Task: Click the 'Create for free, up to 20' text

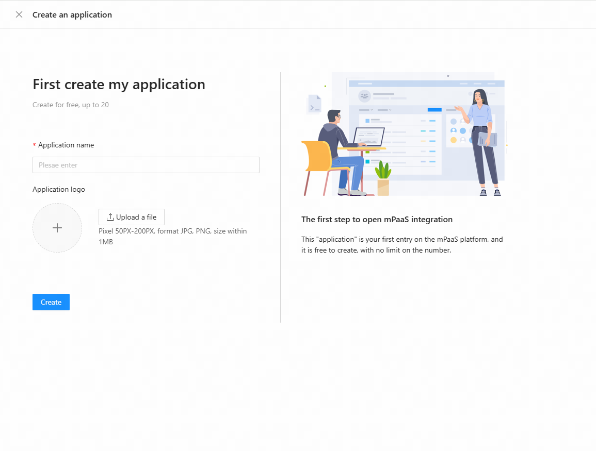Action: point(71,105)
